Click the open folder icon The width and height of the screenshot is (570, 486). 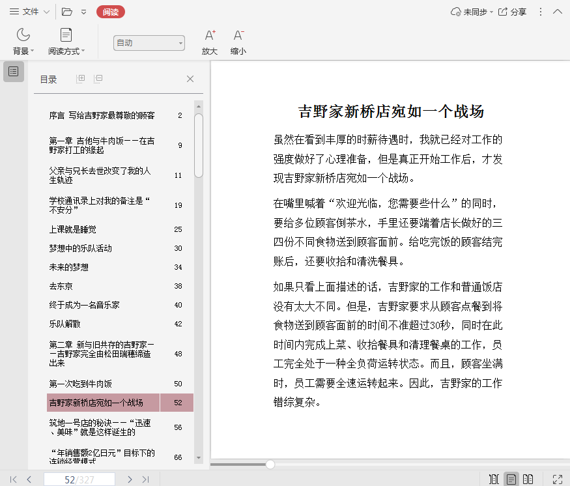click(x=66, y=12)
